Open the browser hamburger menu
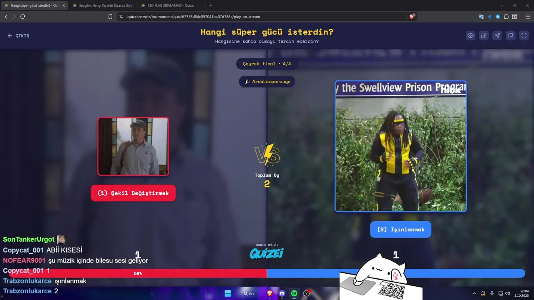The width and height of the screenshot is (534, 300). (528, 17)
